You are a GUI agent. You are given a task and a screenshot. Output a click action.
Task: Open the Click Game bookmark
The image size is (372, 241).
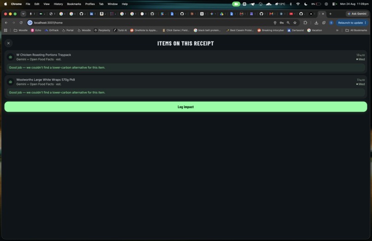click(176, 30)
